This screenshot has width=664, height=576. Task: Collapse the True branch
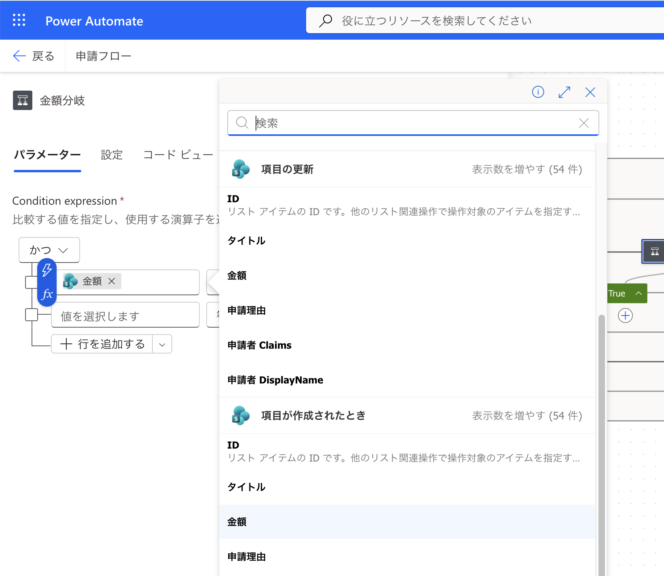point(639,293)
